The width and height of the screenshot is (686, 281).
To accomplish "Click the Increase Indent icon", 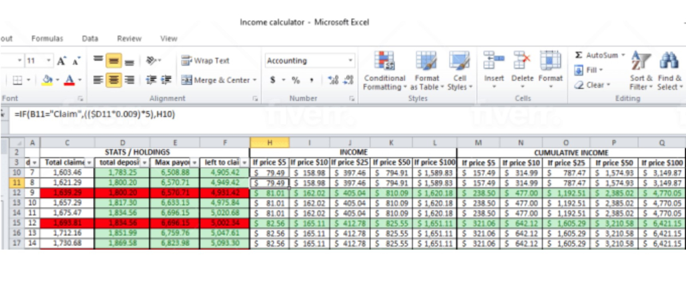I will 166,80.
